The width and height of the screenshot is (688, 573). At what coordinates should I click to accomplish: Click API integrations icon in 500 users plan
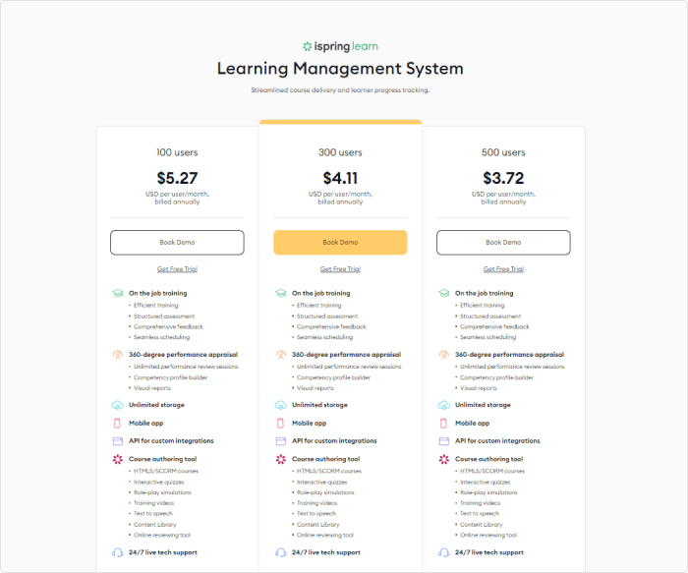click(x=444, y=441)
